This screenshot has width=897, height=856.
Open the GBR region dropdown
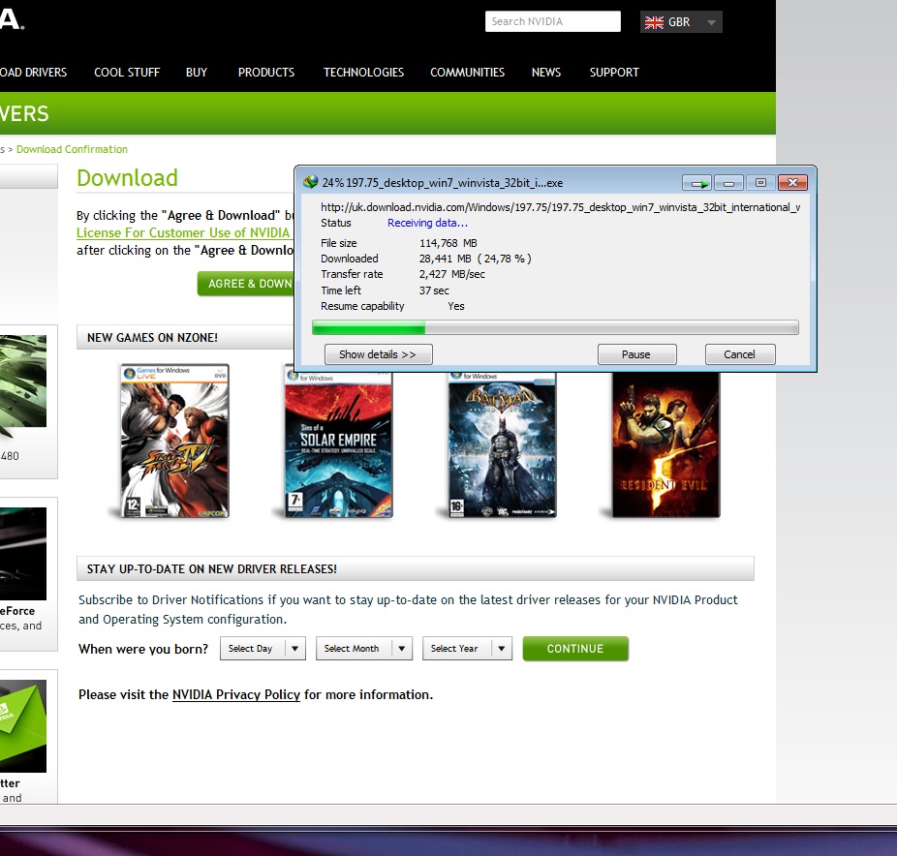click(x=681, y=22)
